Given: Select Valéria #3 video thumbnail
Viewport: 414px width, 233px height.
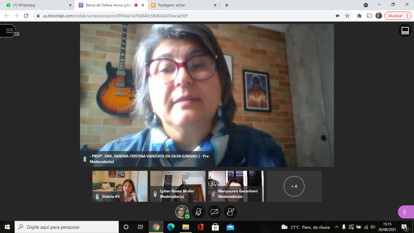Looking at the screenshot, I should (x=120, y=186).
